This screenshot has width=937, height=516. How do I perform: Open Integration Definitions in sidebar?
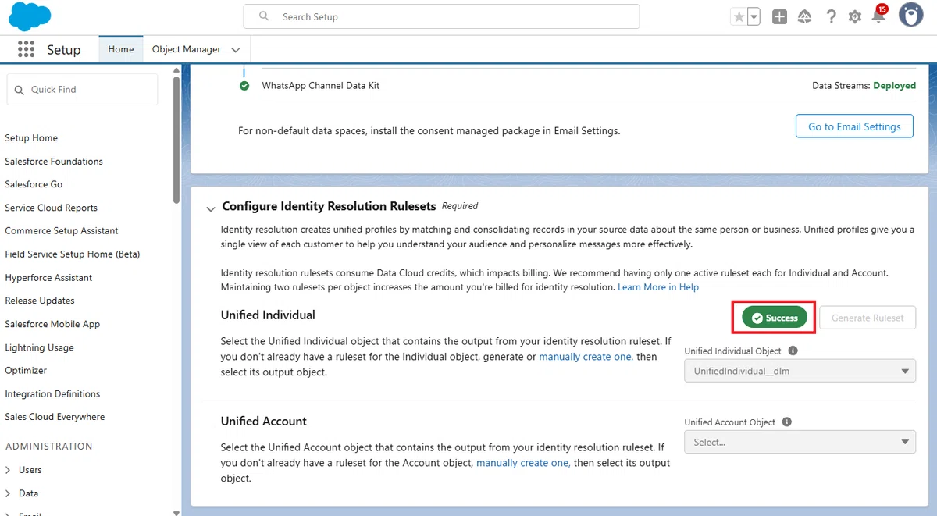point(52,393)
